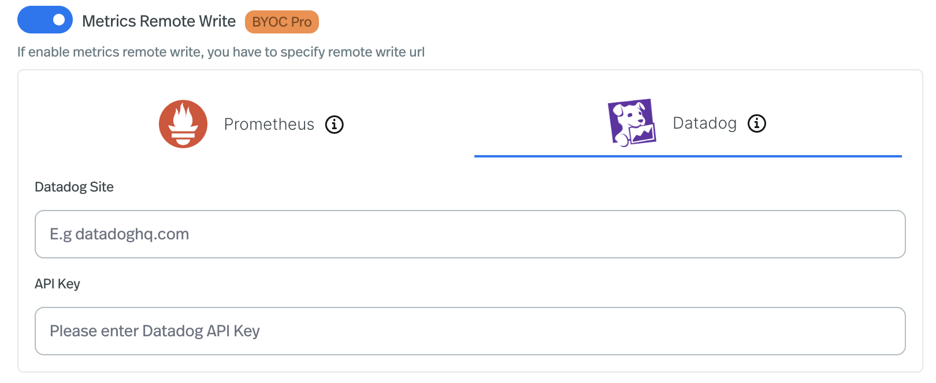Click the purple Datadog square icon
936x383 pixels.
click(632, 122)
